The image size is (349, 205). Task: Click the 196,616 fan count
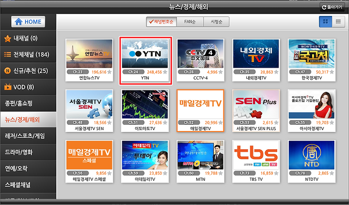99,72
